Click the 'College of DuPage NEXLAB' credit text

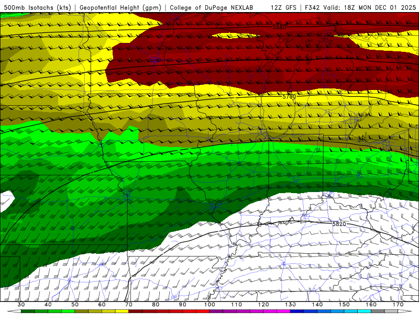tap(212, 7)
